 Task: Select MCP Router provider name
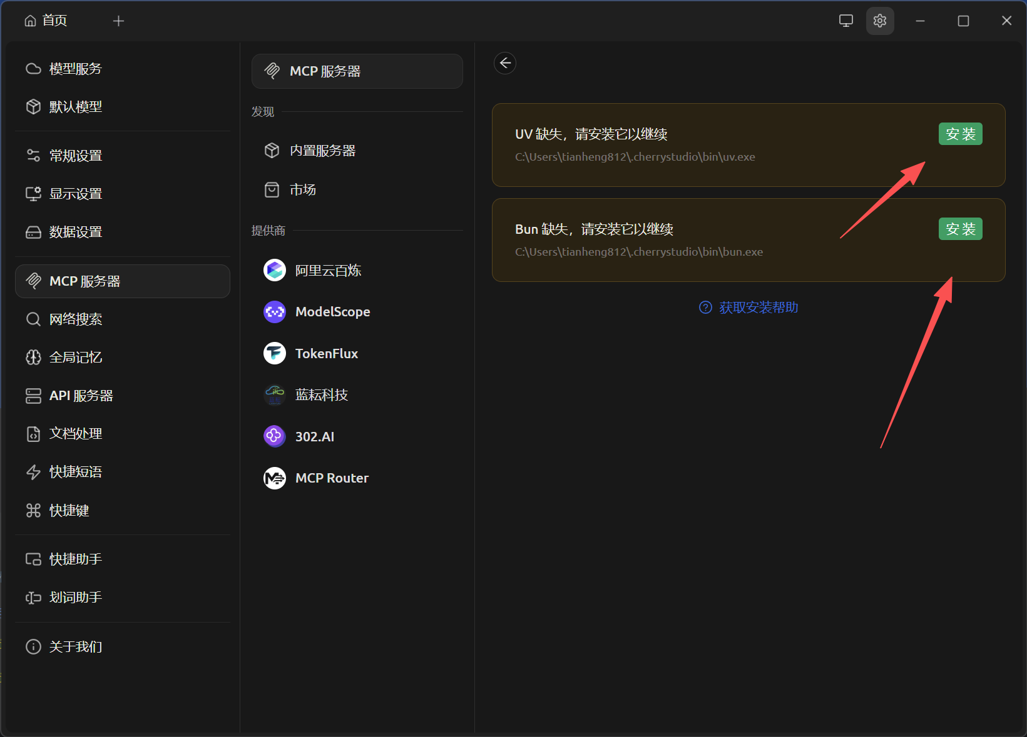click(332, 478)
